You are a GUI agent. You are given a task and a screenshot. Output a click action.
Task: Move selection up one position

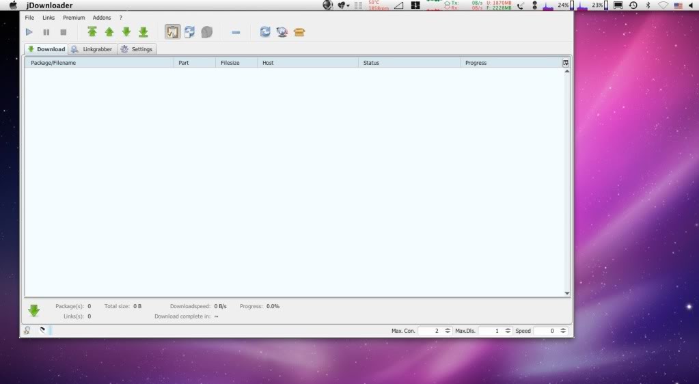click(109, 31)
